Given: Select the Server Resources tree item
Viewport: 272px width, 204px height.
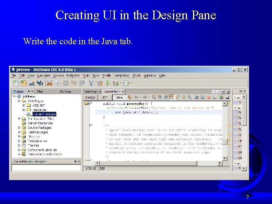Looking at the screenshot, I should [x=40, y=123].
